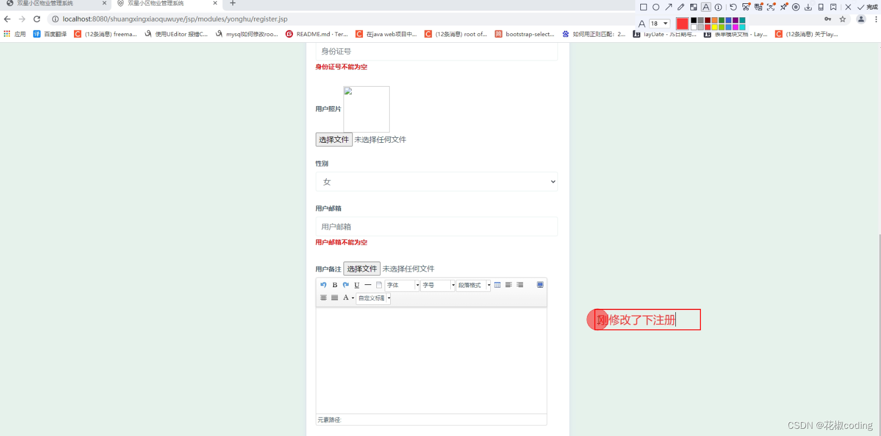The height and width of the screenshot is (436, 881).
Task: Click 完成 to finish screenshot
Action: pos(867,7)
